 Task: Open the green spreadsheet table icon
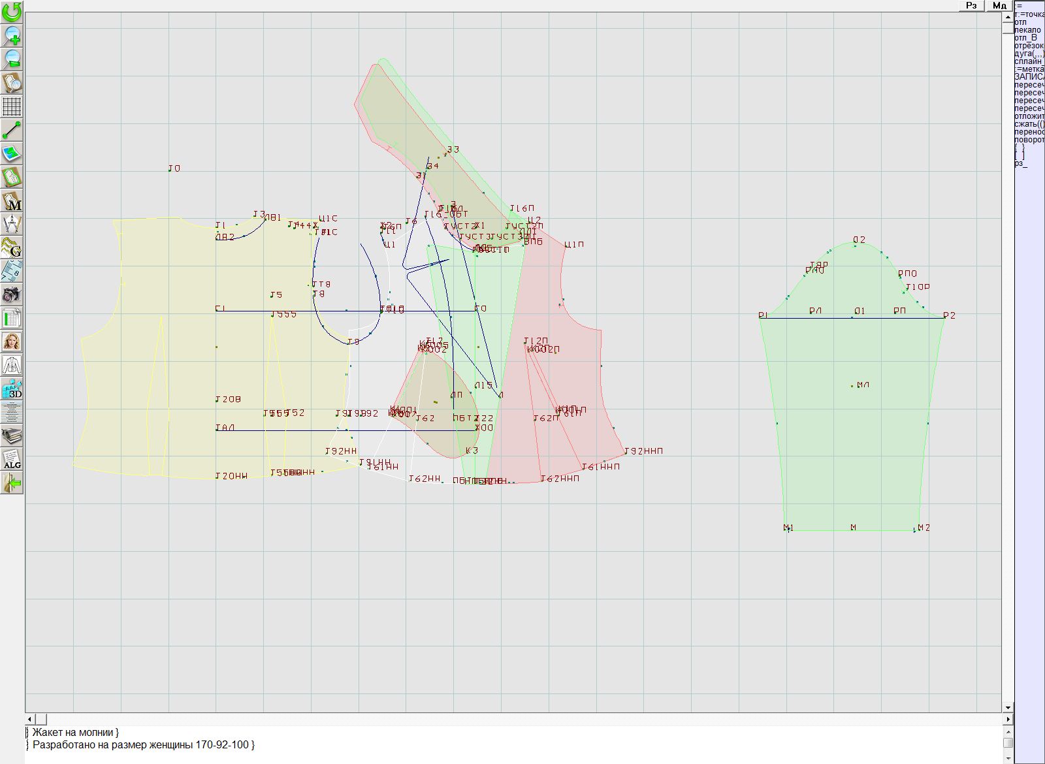pyautogui.click(x=12, y=318)
